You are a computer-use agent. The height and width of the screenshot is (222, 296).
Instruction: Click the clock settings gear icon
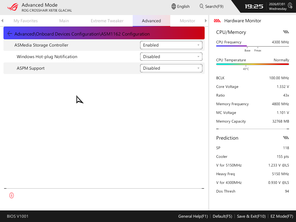pyautogui.click(x=290, y=5)
